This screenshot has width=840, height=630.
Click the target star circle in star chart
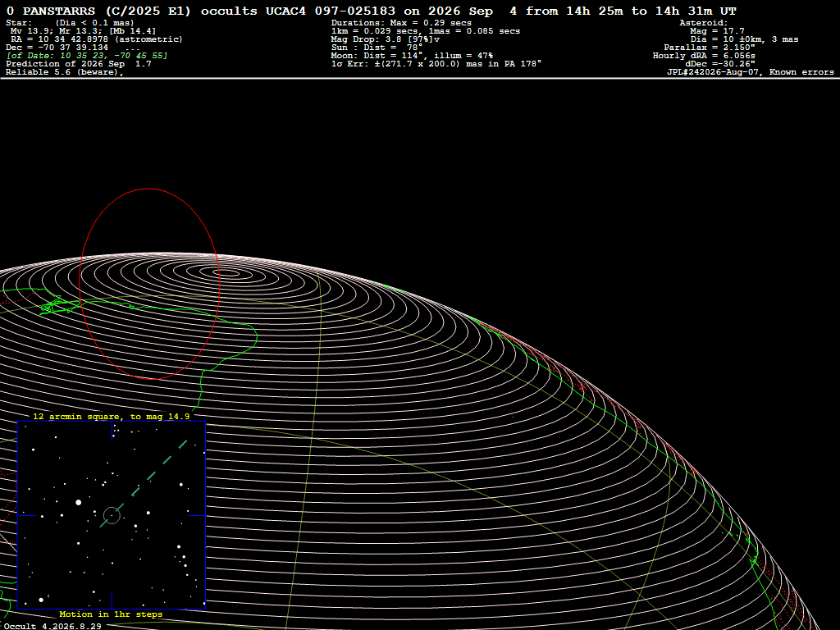(x=112, y=515)
